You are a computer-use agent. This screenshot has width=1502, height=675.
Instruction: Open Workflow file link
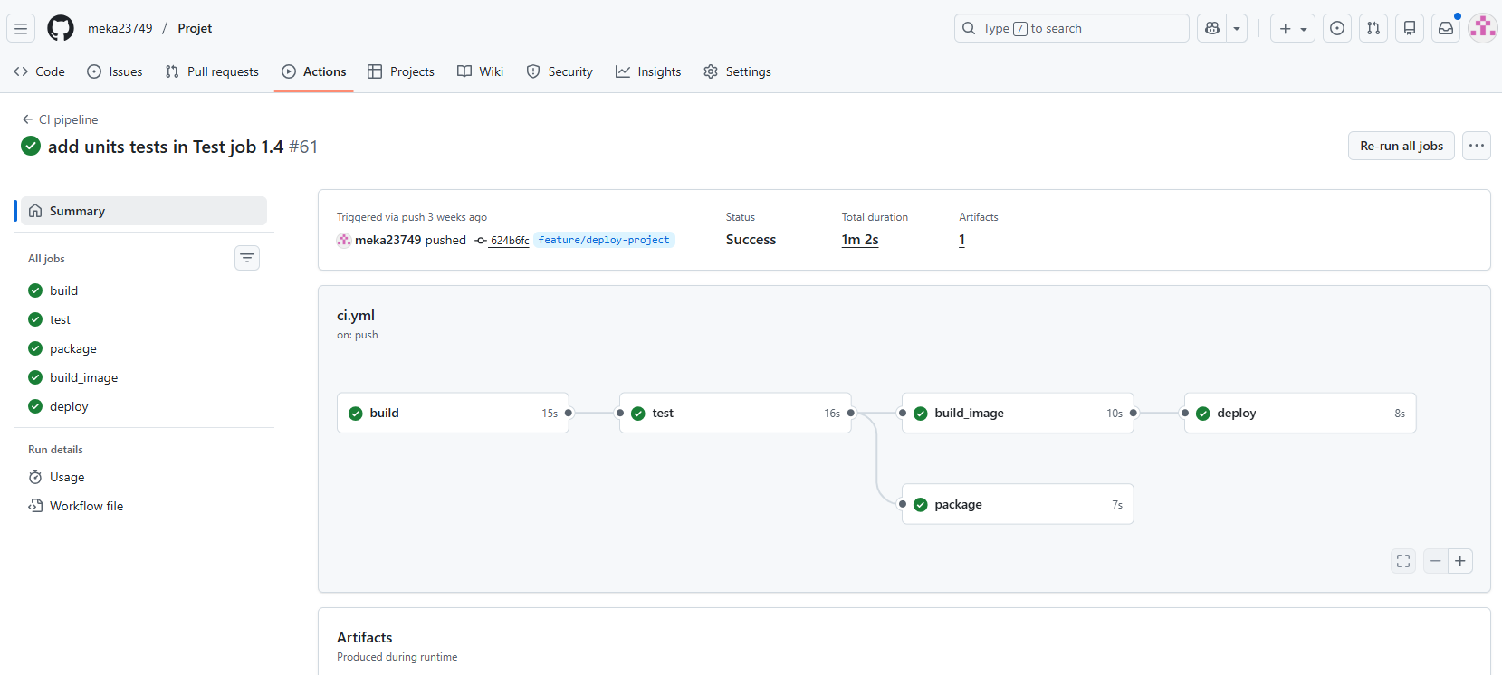[x=144, y=506]
